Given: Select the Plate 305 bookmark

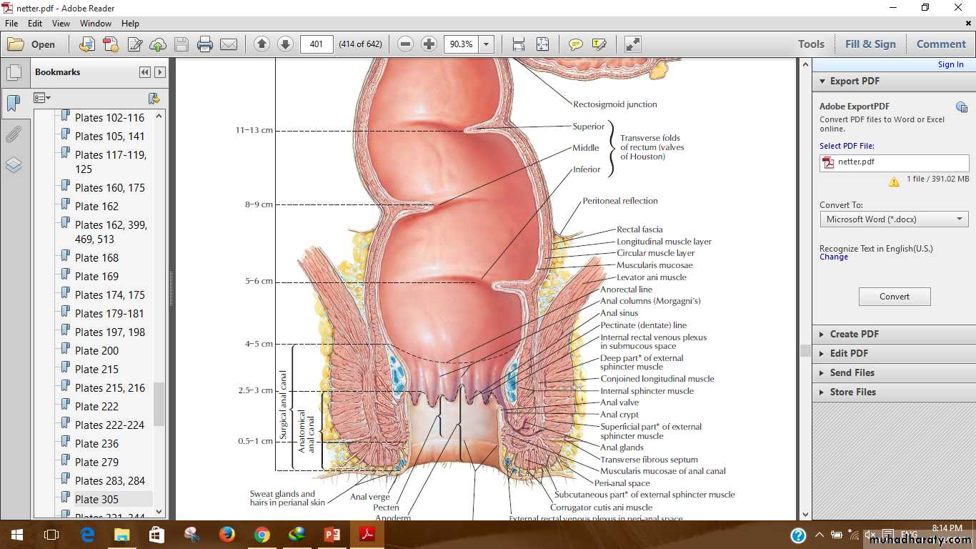Looking at the screenshot, I should 96,499.
